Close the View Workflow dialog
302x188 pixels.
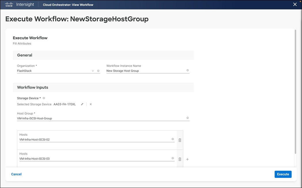click(x=295, y=4)
